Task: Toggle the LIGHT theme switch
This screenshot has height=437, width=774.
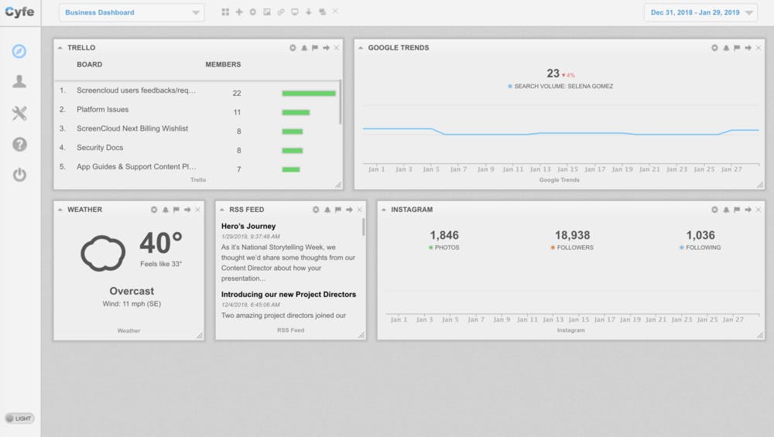Action: click(19, 418)
